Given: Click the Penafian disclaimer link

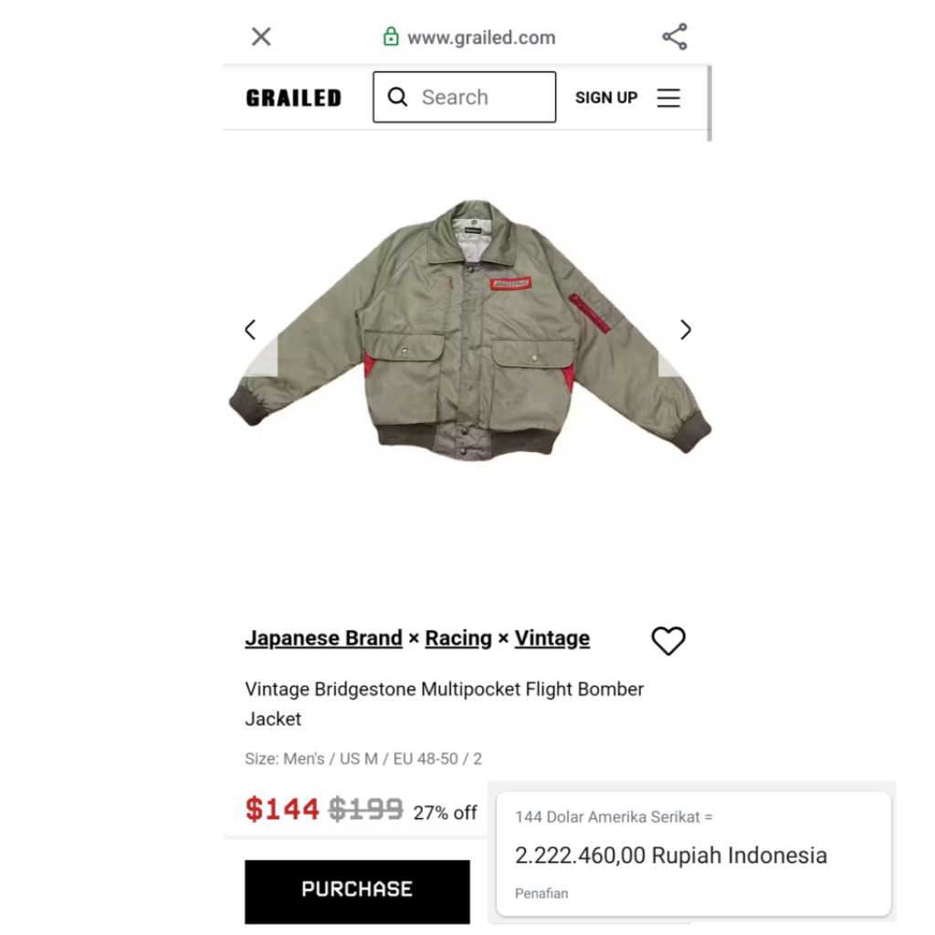Looking at the screenshot, I should (541, 893).
